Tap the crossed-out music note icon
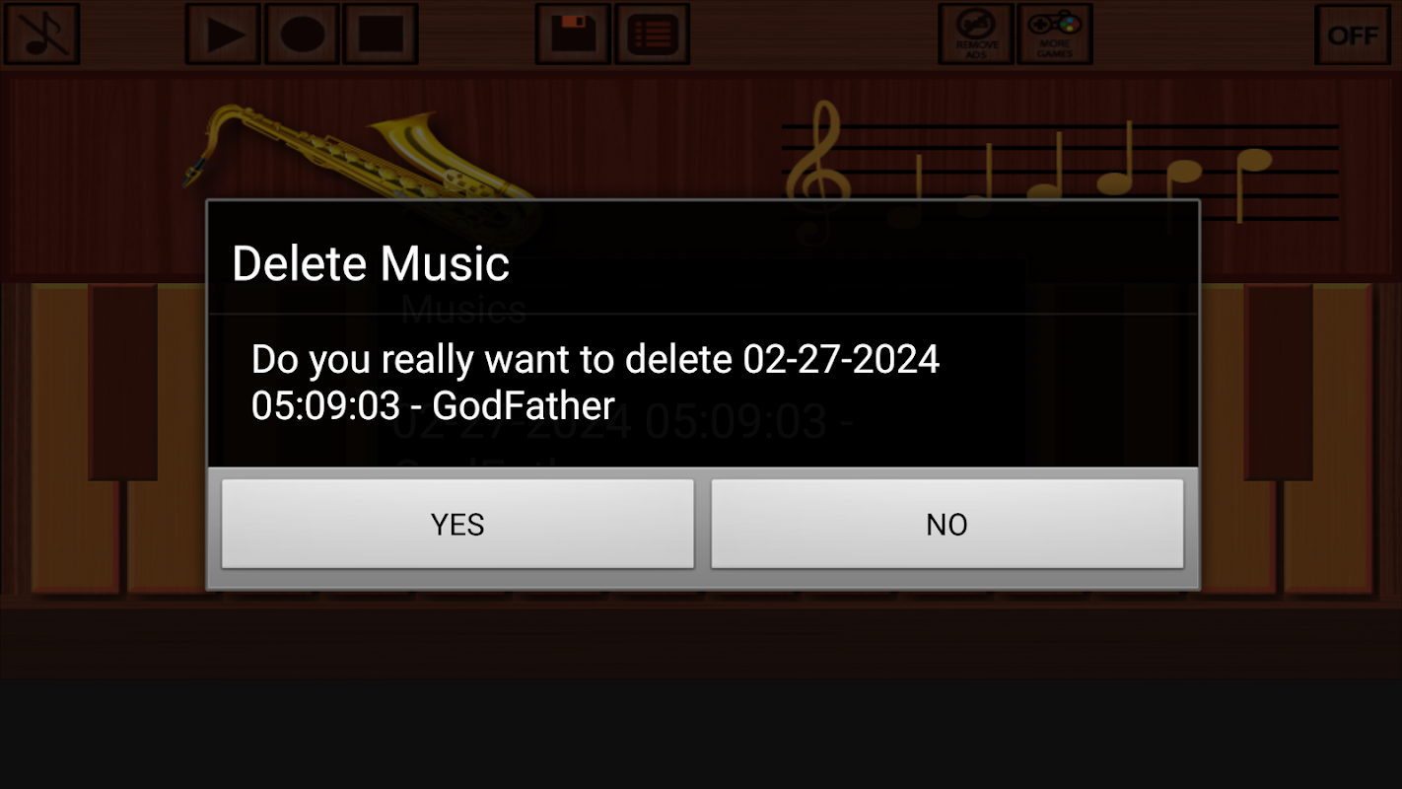1402x789 pixels. click(x=41, y=34)
